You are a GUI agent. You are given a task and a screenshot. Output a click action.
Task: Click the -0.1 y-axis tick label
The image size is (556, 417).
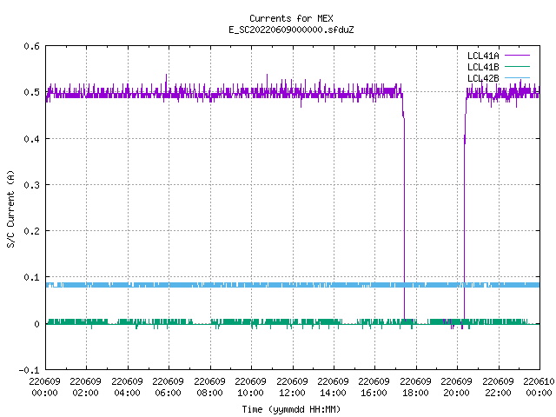point(29,370)
